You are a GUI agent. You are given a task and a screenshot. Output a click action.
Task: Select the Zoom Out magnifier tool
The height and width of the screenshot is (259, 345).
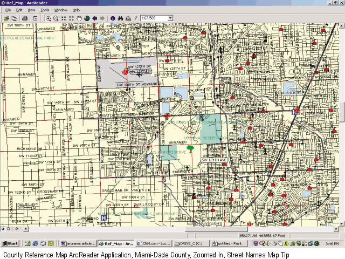(56, 18)
